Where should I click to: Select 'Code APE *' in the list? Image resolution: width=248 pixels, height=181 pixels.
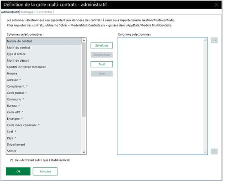44,112
